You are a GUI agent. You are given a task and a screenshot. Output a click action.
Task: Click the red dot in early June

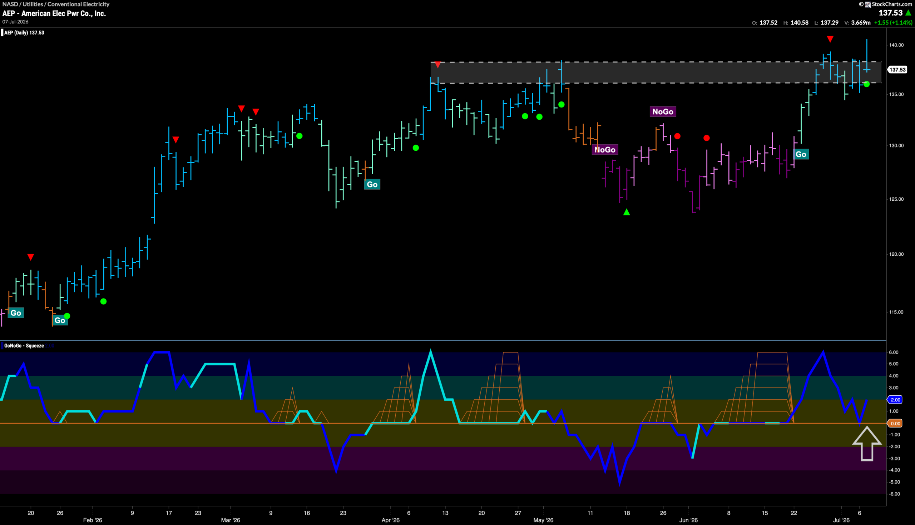click(707, 138)
